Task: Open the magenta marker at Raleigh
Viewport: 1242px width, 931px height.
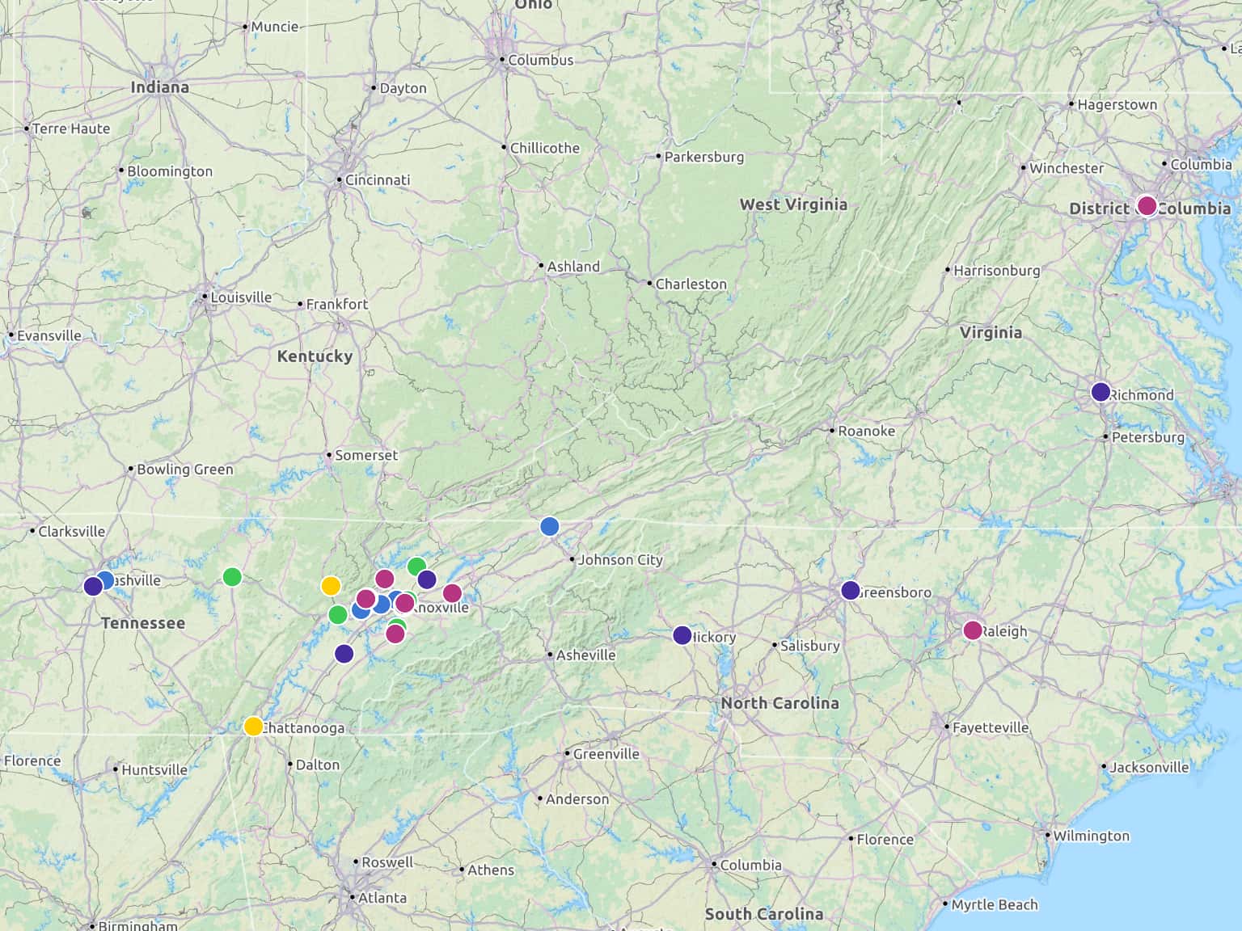Action: 973,630
